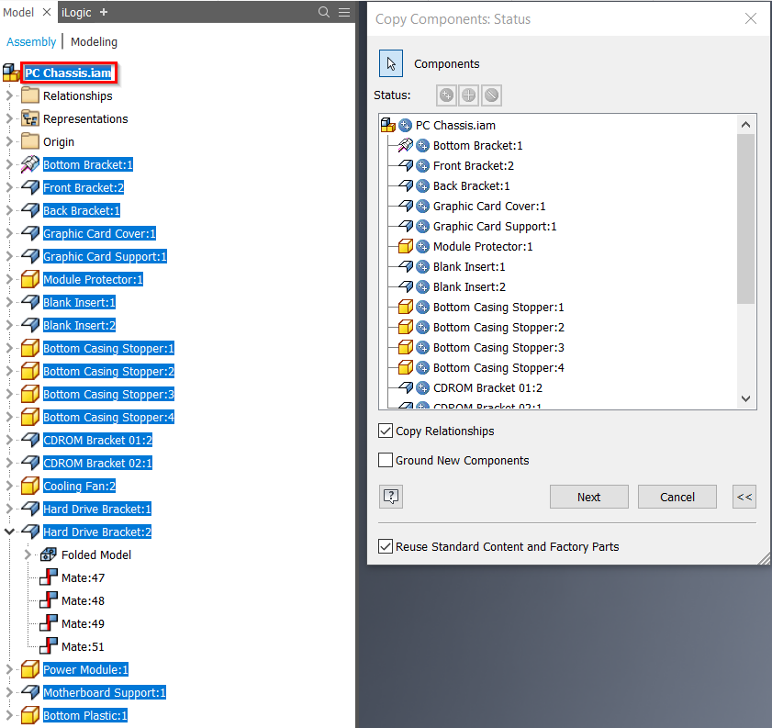Disable Copy Relationships
The height and width of the screenshot is (728, 772).
coord(385,430)
